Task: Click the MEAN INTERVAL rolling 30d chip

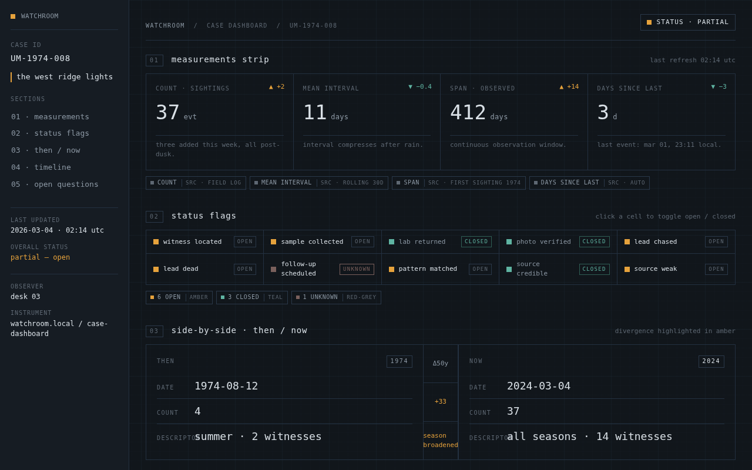Action: [319, 183]
